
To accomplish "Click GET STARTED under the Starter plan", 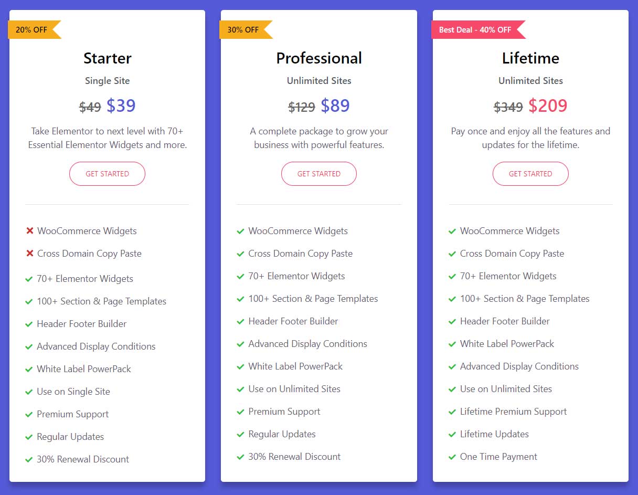I will [107, 173].
